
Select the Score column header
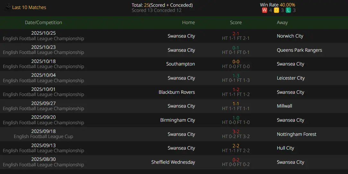click(236, 22)
